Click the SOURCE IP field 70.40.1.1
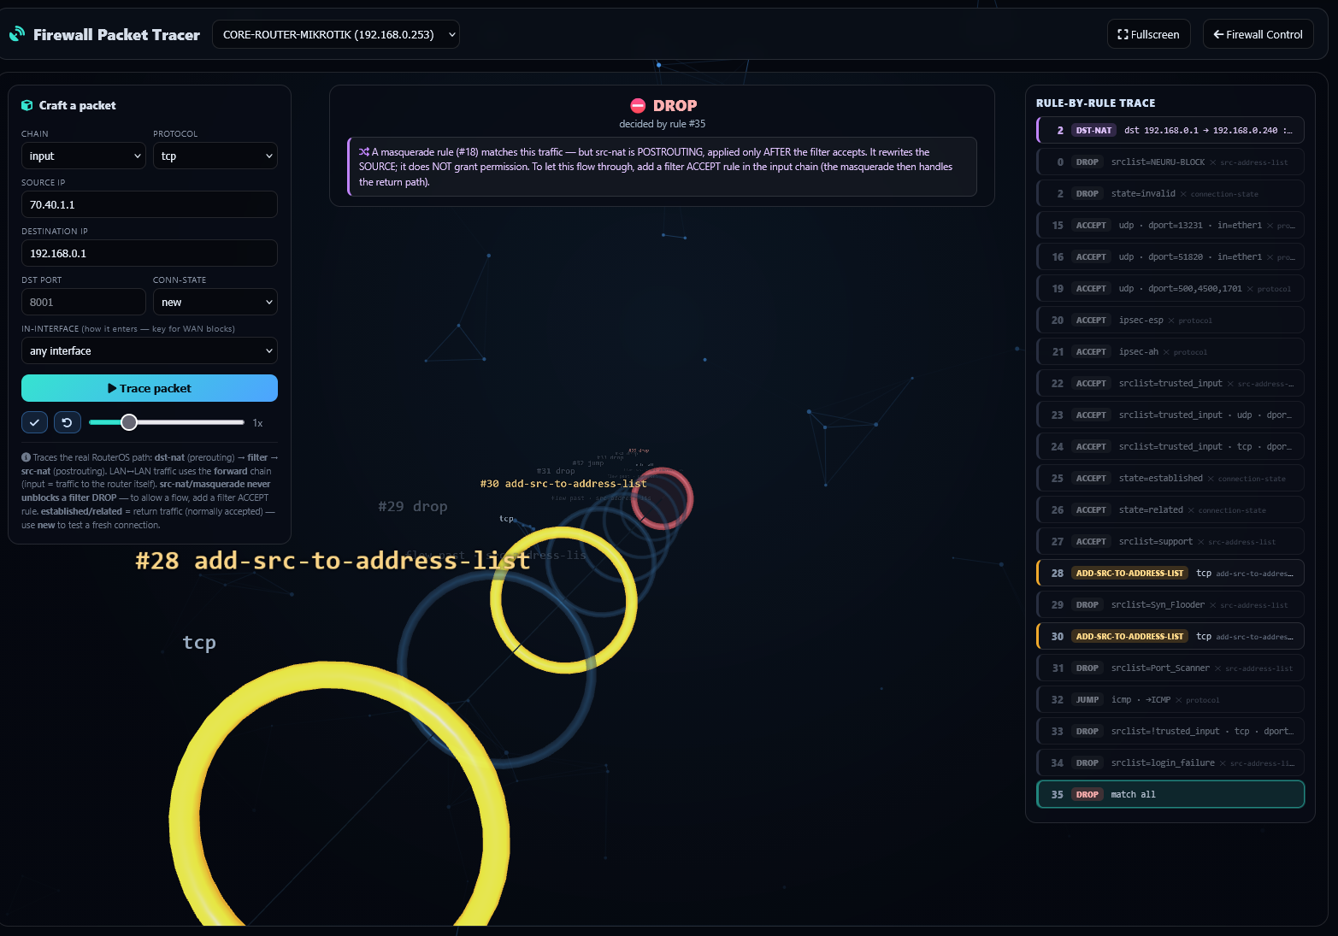The width and height of the screenshot is (1338, 936). tap(150, 204)
